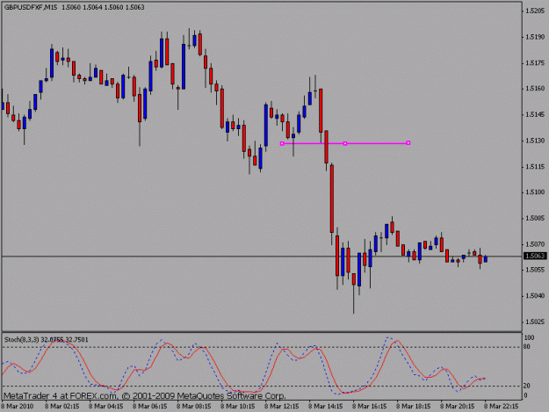Image resolution: width=549 pixels, height=412 pixels.
Task: Click the stochastic 0 level label
Action: coord(525,395)
